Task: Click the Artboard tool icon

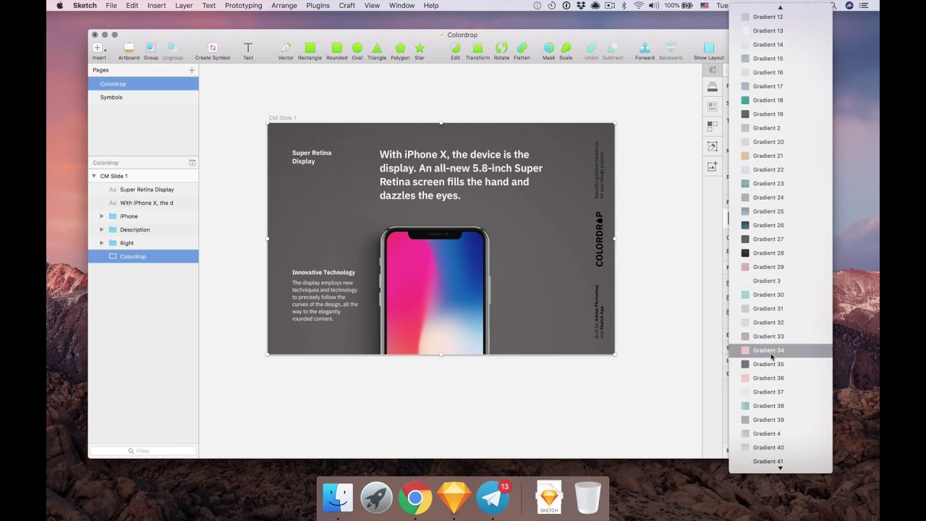Action: [x=129, y=48]
